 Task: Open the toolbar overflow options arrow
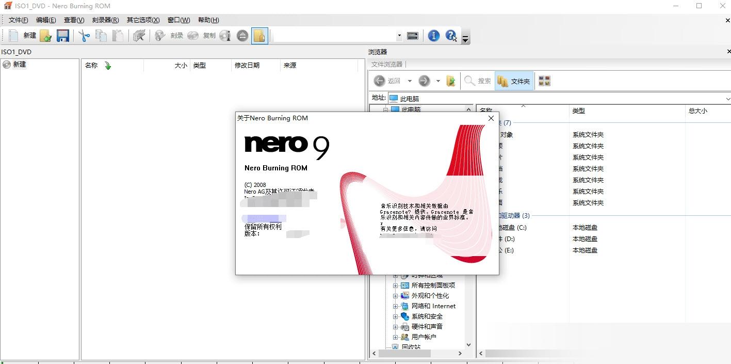click(x=465, y=38)
